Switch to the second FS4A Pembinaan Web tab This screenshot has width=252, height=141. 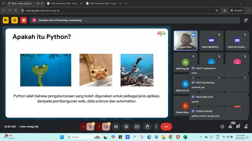pos(103,4)
